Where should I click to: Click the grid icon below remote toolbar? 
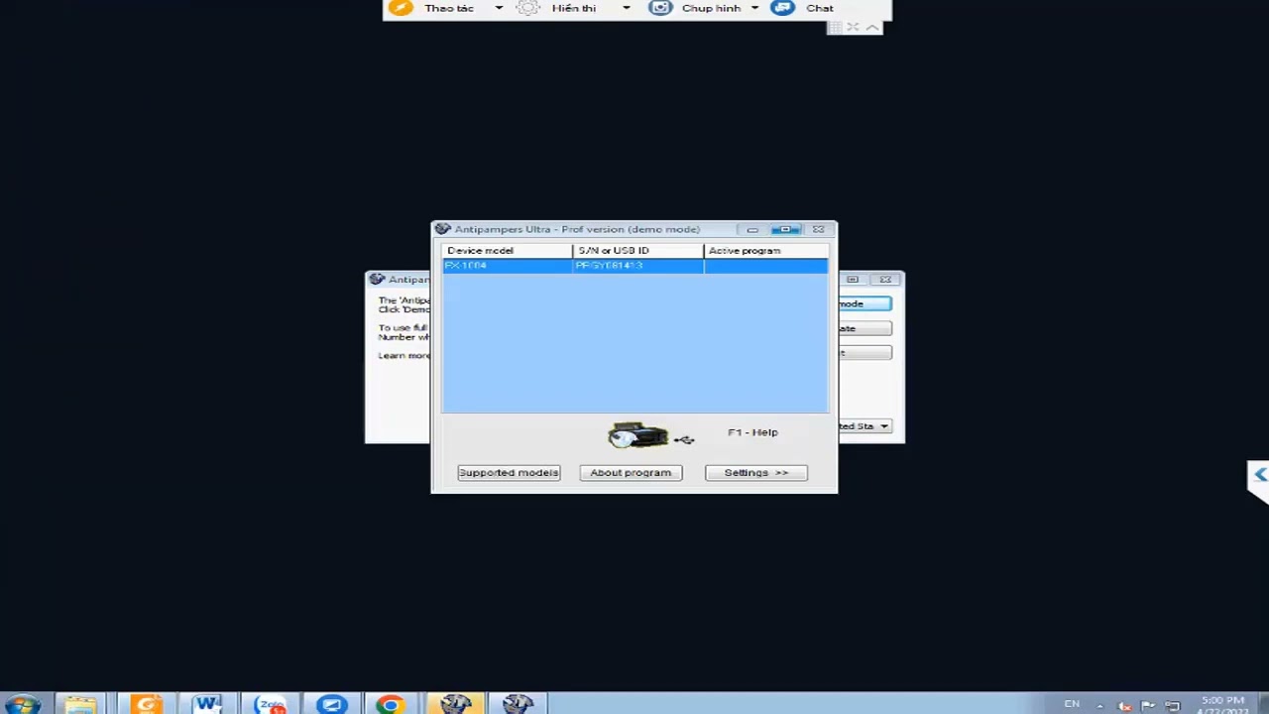point(836,28)
